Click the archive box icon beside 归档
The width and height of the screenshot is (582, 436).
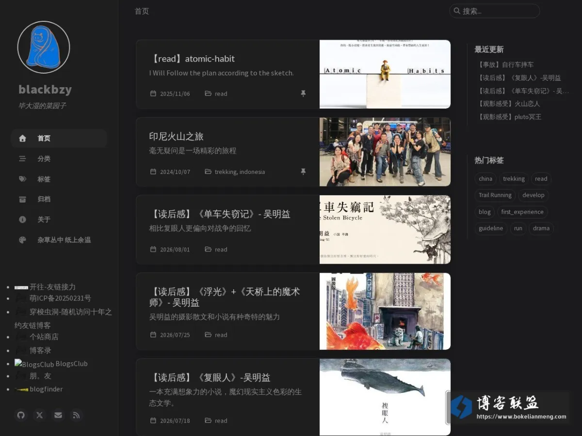[x=22, y=199]
